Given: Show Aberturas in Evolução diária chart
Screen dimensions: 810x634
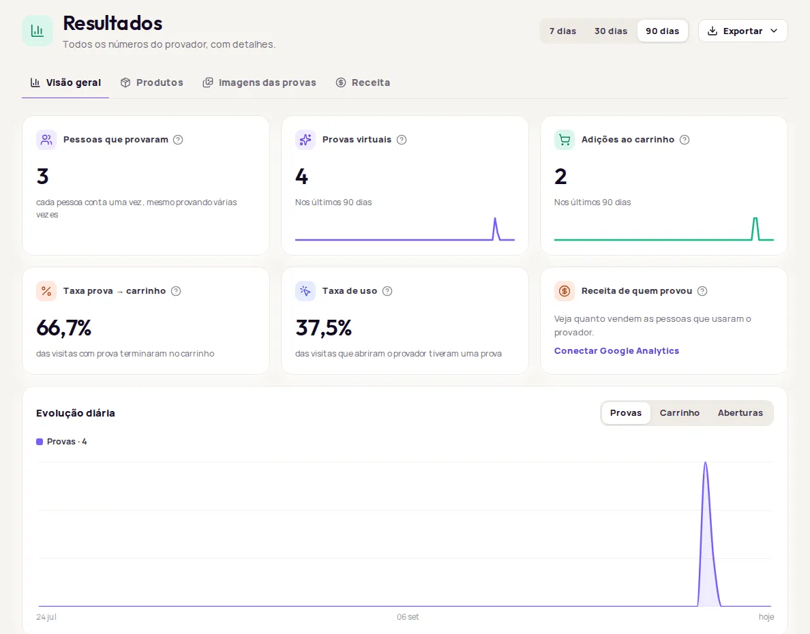Looking at the screenshot, I should coord(740,413).
